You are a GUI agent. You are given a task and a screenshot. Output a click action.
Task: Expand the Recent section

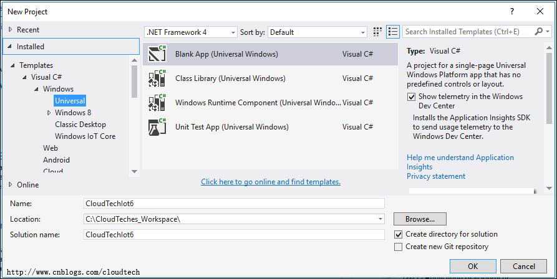coord(11,30)
